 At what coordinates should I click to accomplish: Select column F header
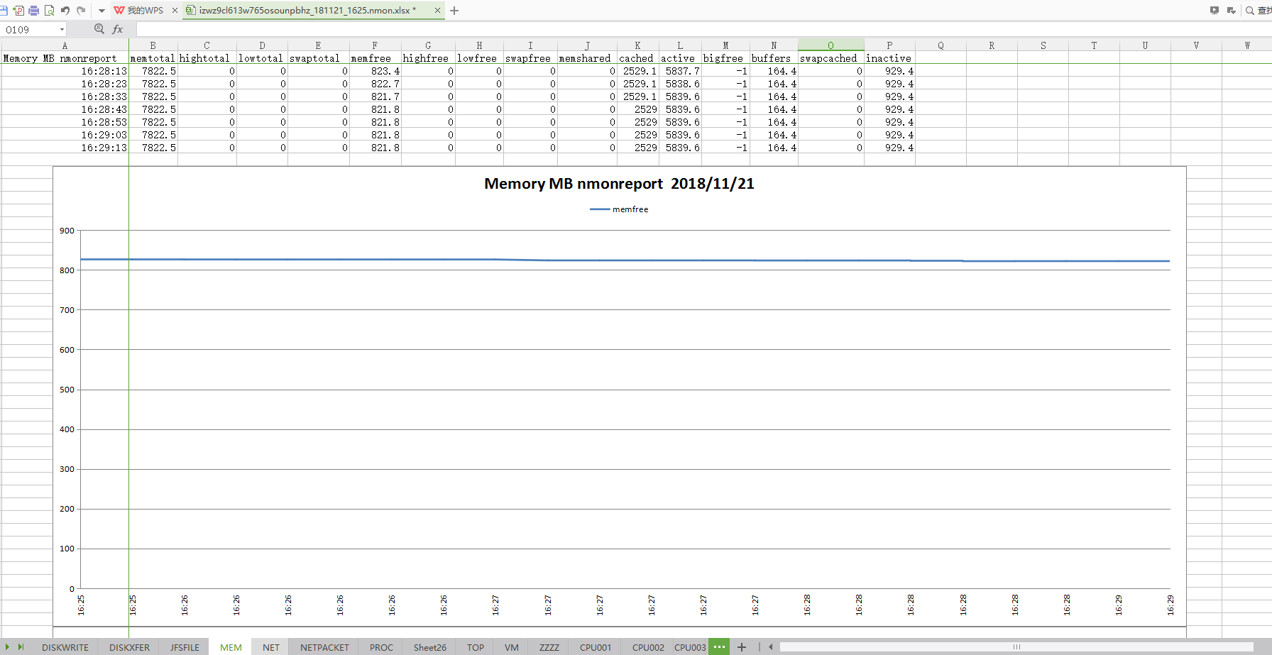click(x=375, y=45)
